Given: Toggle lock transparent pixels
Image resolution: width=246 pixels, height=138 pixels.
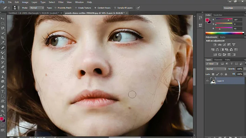Looking at the screenshot, I should 213,74.
